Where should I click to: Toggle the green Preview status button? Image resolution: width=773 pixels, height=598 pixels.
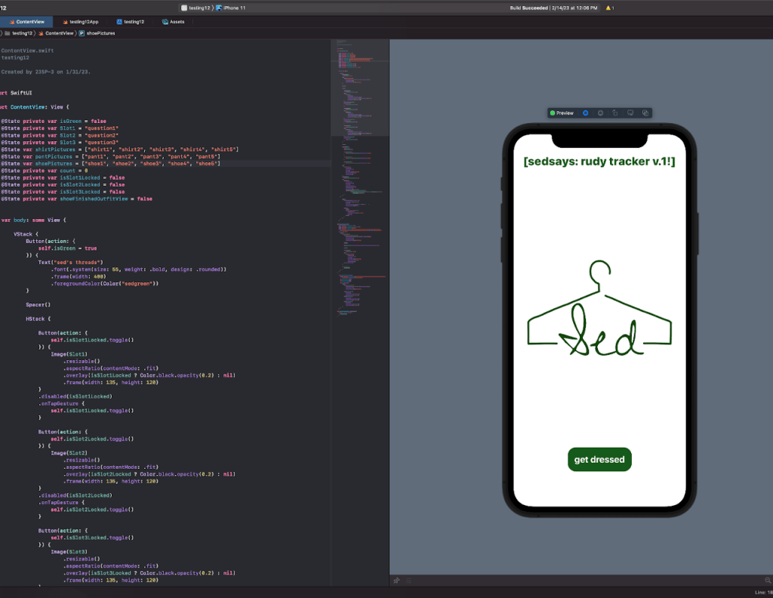[x=562, y=113]
